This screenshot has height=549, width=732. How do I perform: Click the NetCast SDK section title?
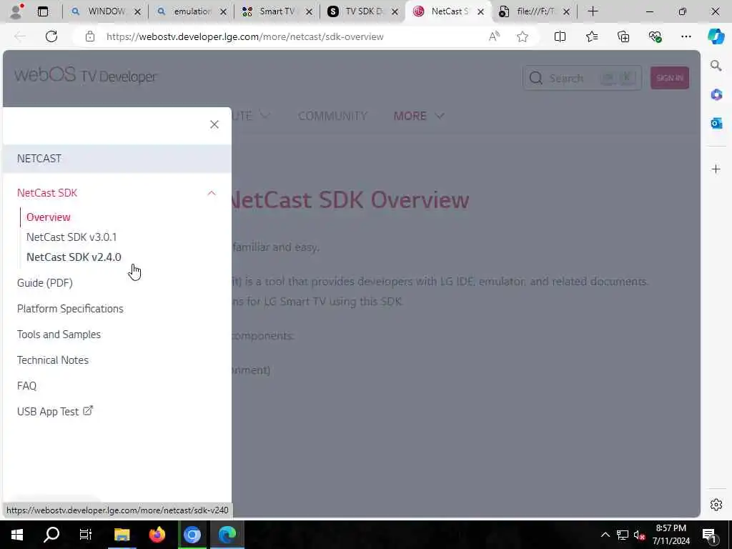coord(47,193)
